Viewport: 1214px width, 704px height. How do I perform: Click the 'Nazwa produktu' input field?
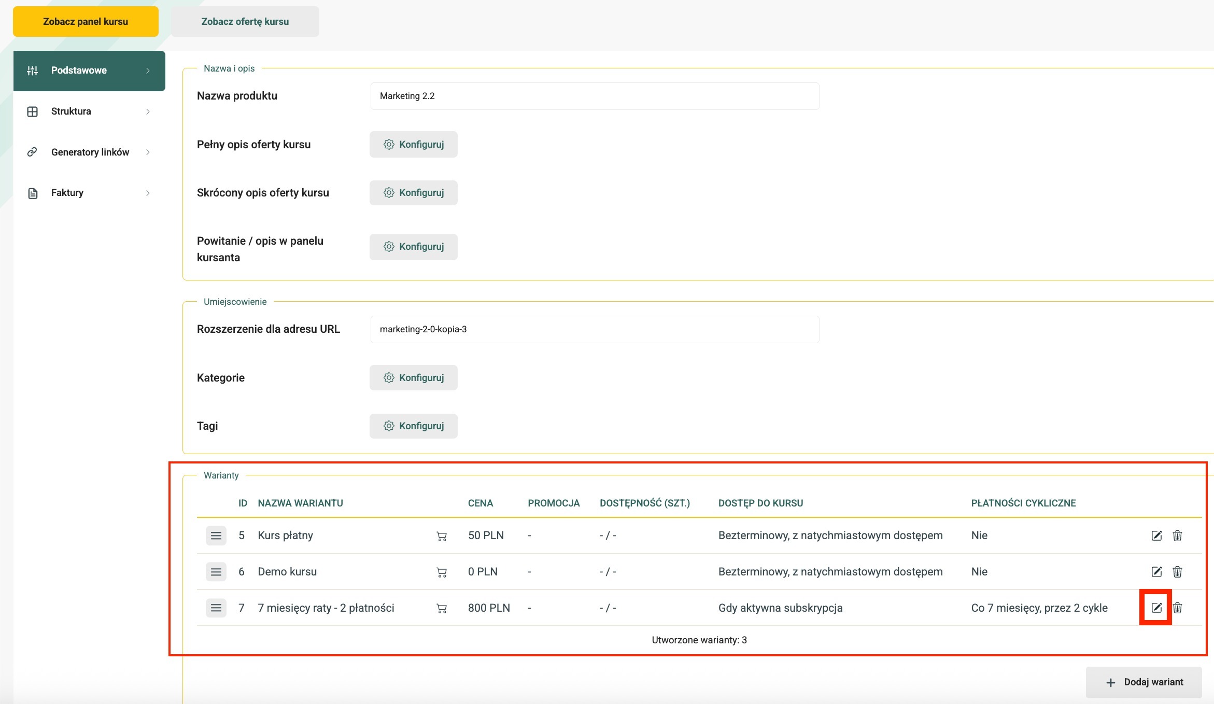coord(595,96)
